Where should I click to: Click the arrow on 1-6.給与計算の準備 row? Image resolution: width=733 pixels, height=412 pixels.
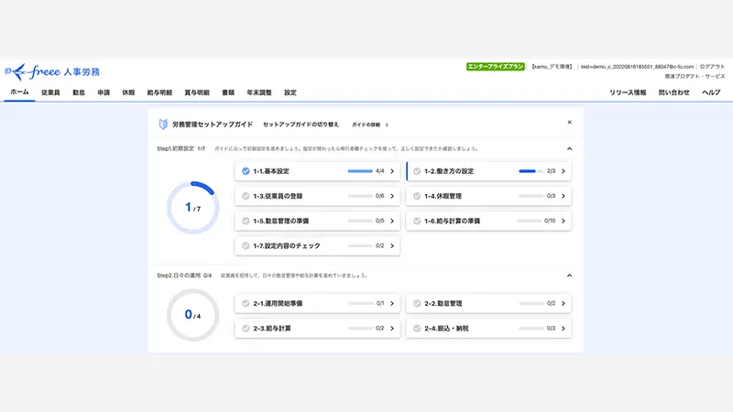(563, 221)
